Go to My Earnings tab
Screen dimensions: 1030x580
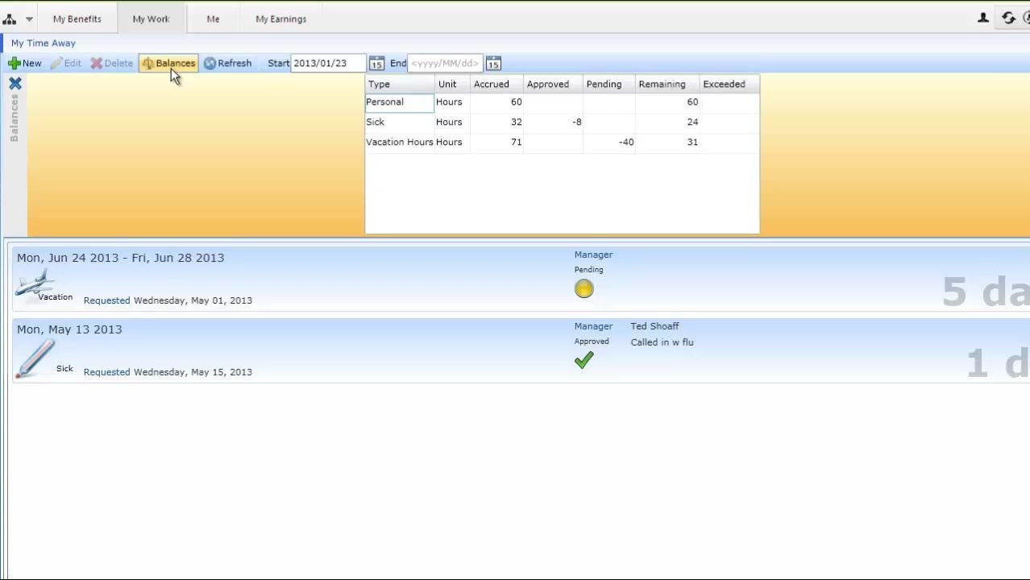(280, 19)
